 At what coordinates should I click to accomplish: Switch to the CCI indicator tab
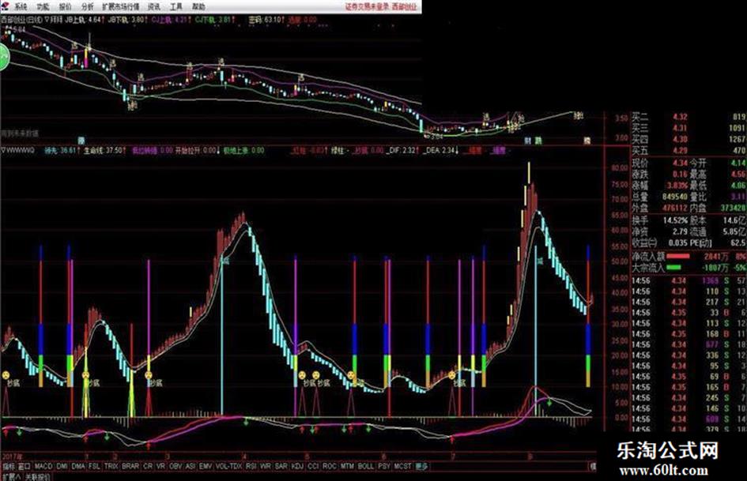coord(313,466)
